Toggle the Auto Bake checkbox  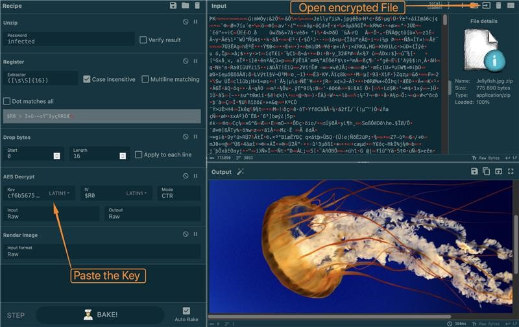[187, 311]
